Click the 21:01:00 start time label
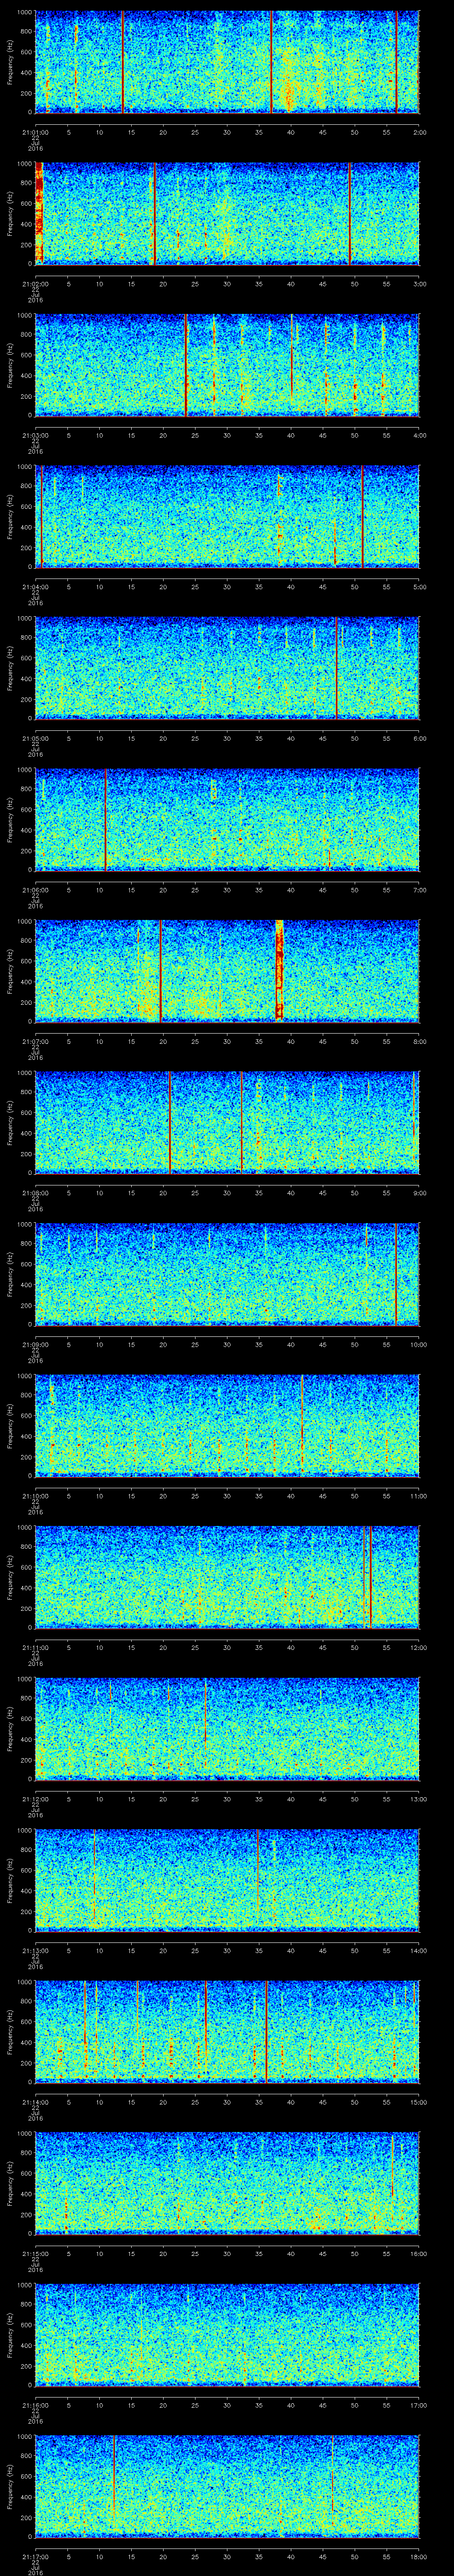Viewport: 454px width, 2576px height. [x=35, y=132]
